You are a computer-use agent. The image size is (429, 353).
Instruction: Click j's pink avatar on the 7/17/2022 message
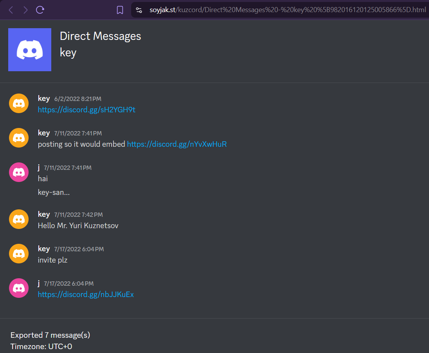click(19, 288)
